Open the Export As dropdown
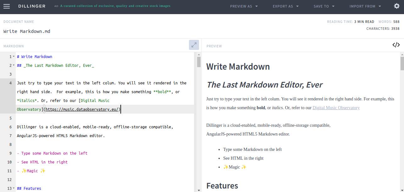 click(x=285, y=6)
